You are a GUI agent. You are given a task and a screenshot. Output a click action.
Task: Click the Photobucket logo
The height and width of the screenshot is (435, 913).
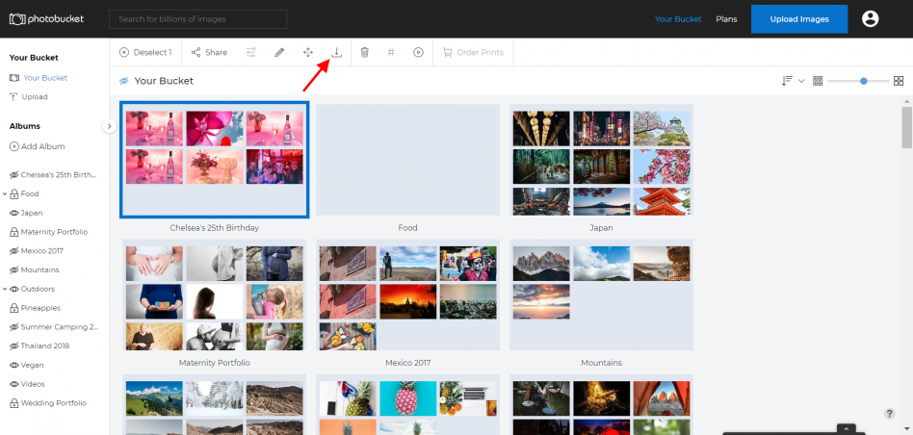[46, 19]
